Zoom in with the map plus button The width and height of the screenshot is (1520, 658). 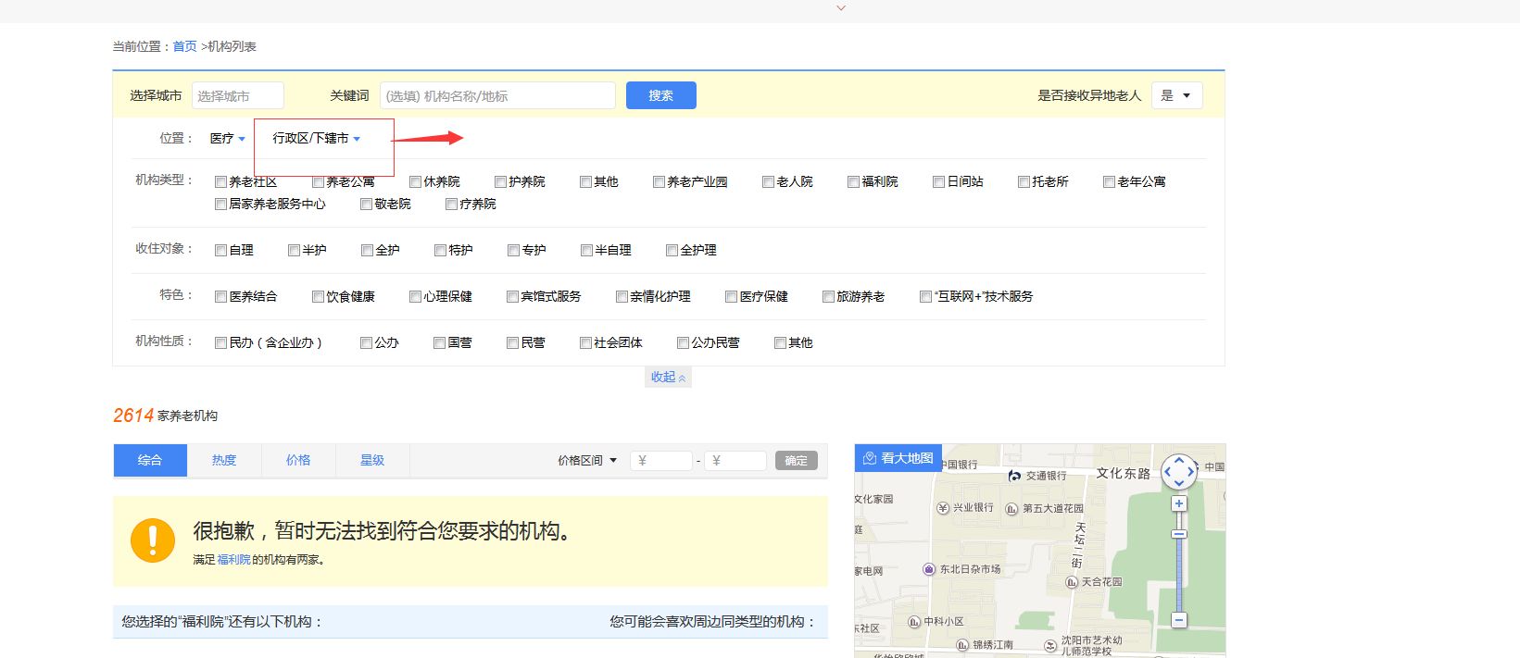pos(1178,503)
